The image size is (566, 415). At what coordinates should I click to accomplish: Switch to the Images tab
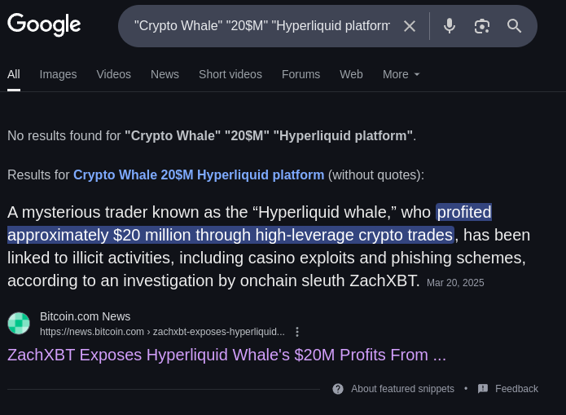(58, 74)
